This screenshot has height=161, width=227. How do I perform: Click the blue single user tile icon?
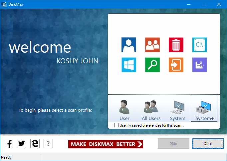129,45
